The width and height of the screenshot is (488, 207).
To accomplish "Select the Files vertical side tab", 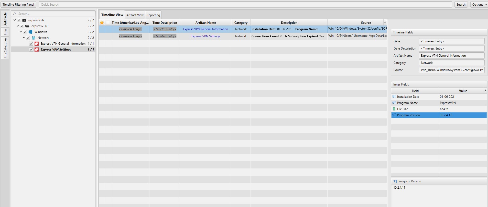I will pyautogui.click(x=5, y=32).
